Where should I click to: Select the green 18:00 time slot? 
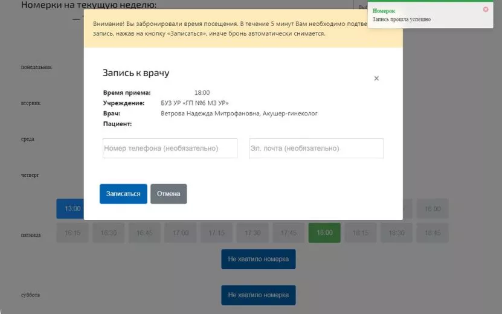324,233
